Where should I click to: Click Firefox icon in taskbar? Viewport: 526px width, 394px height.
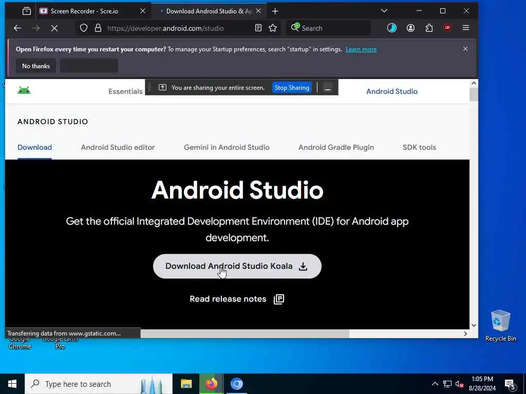pos(211,384)
